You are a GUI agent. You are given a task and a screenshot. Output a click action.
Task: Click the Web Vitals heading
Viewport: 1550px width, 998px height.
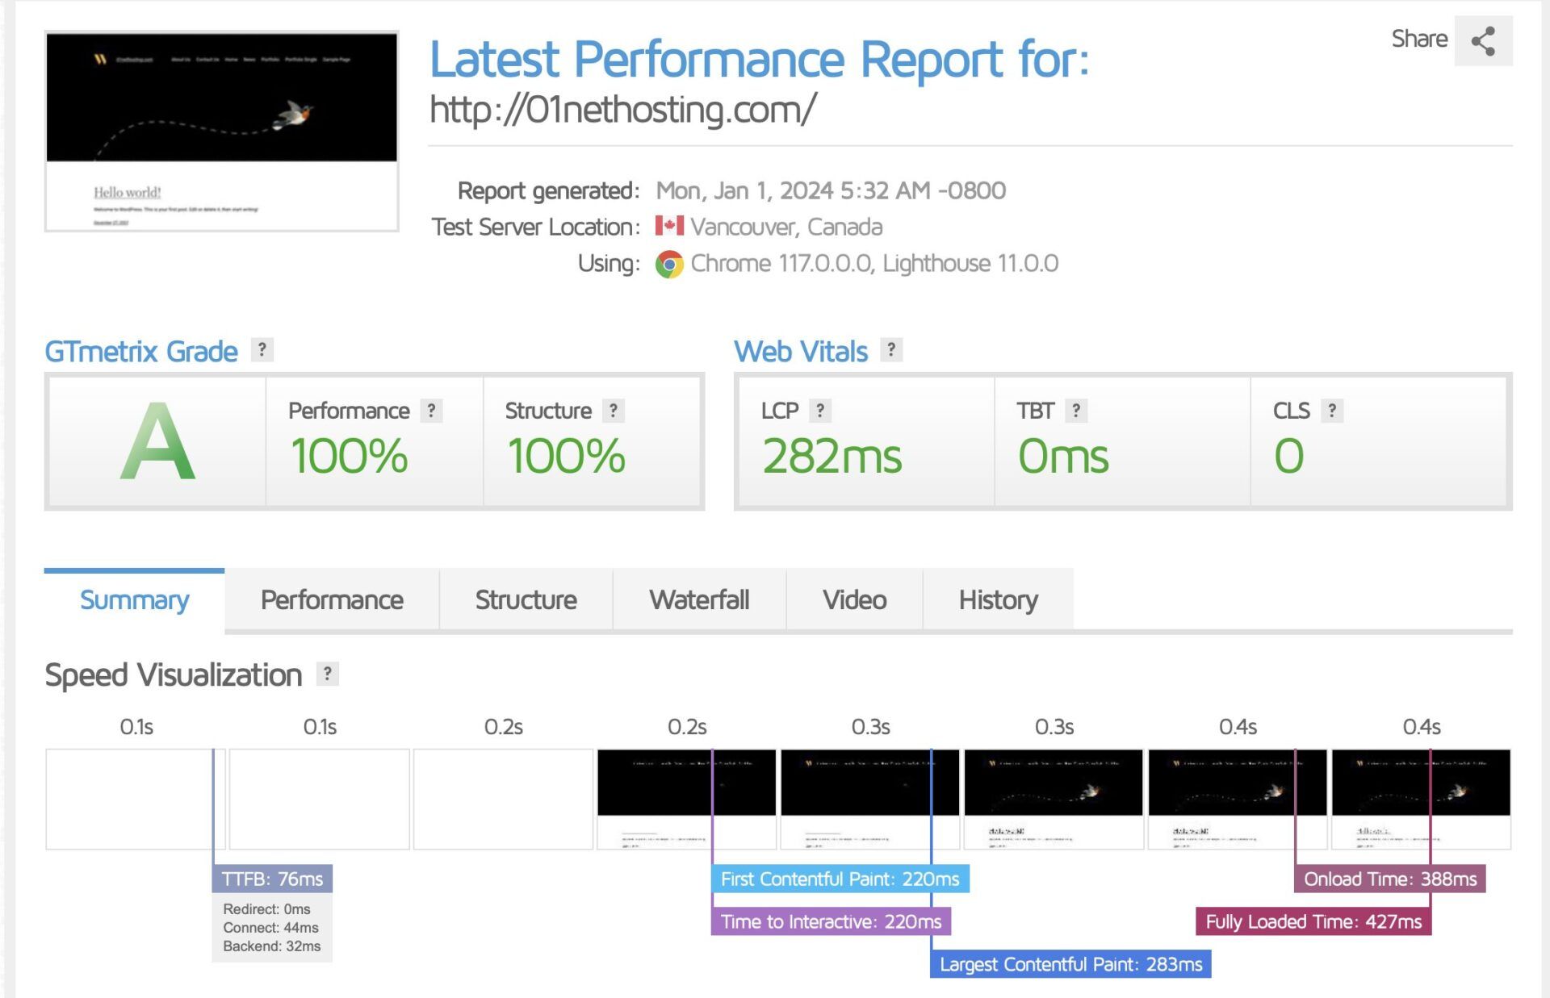coord(801,352)
